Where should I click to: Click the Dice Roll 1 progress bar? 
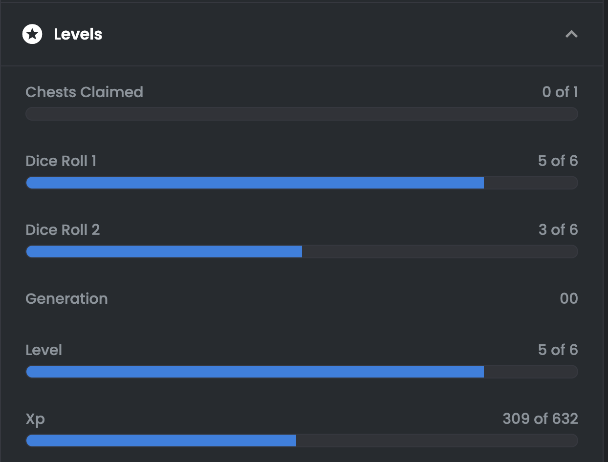302,183
